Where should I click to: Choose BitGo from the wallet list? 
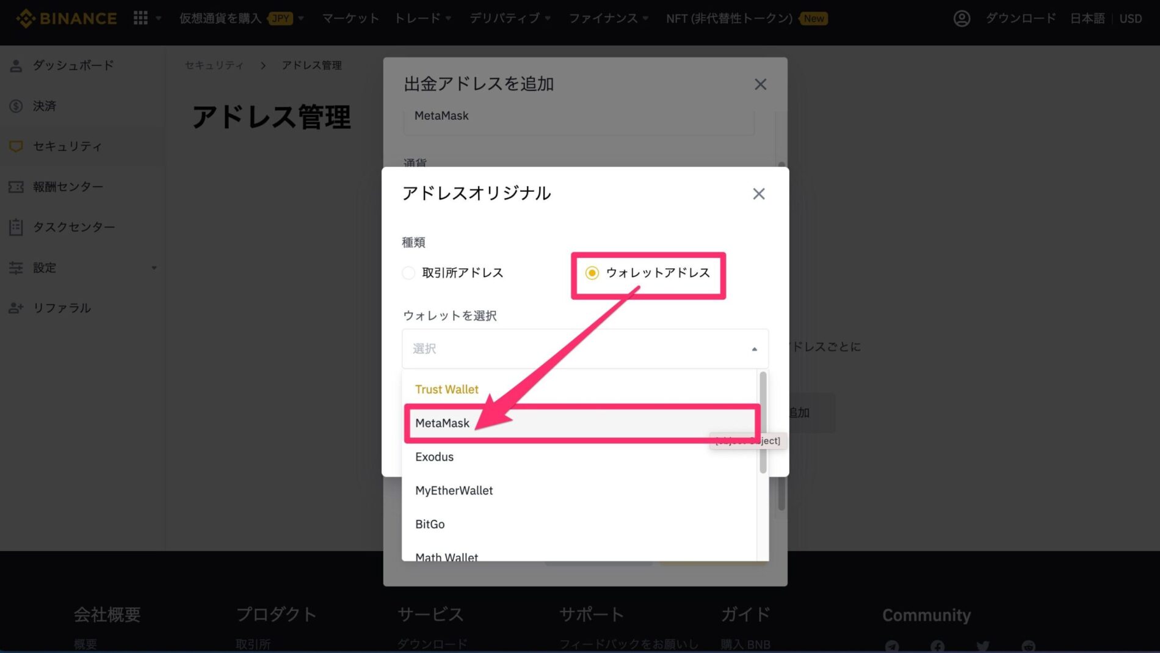579,523
